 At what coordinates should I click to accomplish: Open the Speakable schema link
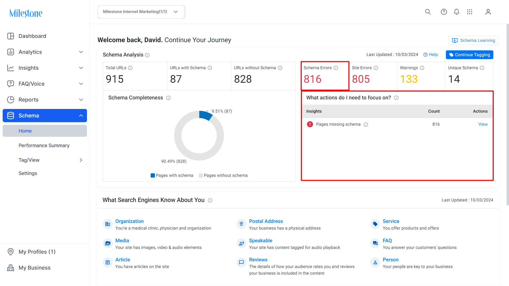point(260,241)
